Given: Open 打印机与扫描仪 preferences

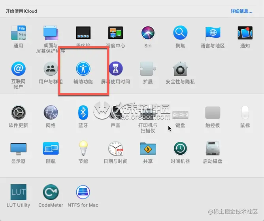Looking at the screenshot, I should click(148, 112).
